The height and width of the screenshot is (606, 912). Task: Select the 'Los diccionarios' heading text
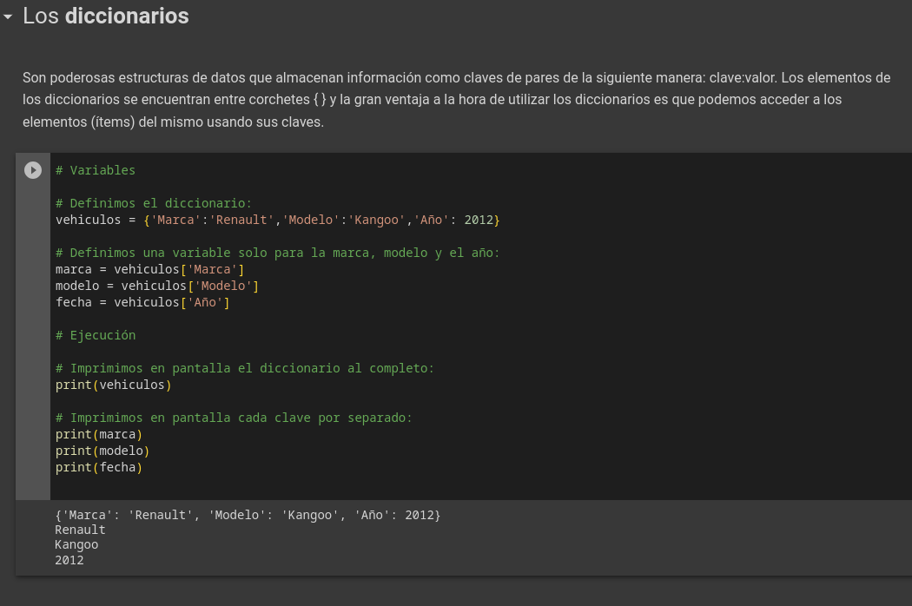click(104, 16)
